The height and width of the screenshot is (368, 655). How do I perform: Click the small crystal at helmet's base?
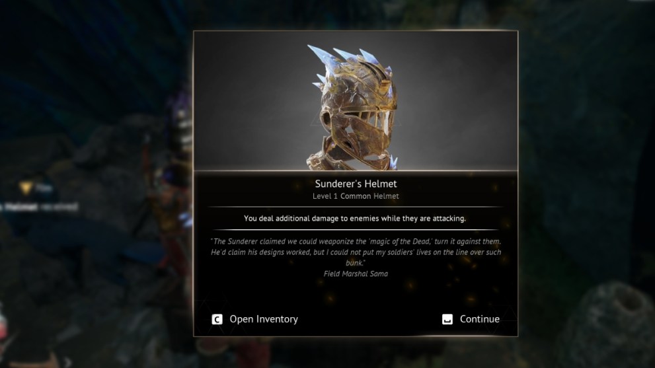pos(393,162)
